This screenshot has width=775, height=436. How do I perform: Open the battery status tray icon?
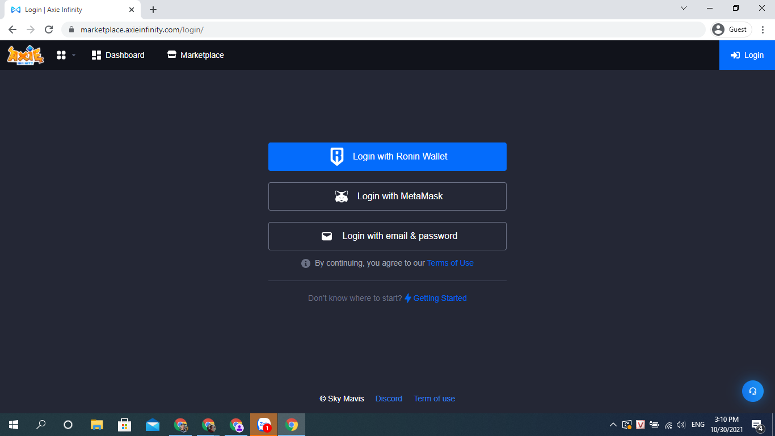coord(654,425)
